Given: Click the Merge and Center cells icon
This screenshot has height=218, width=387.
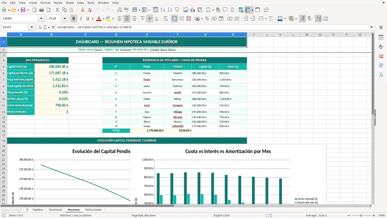Looking at the screenshot, I should 174,19.
